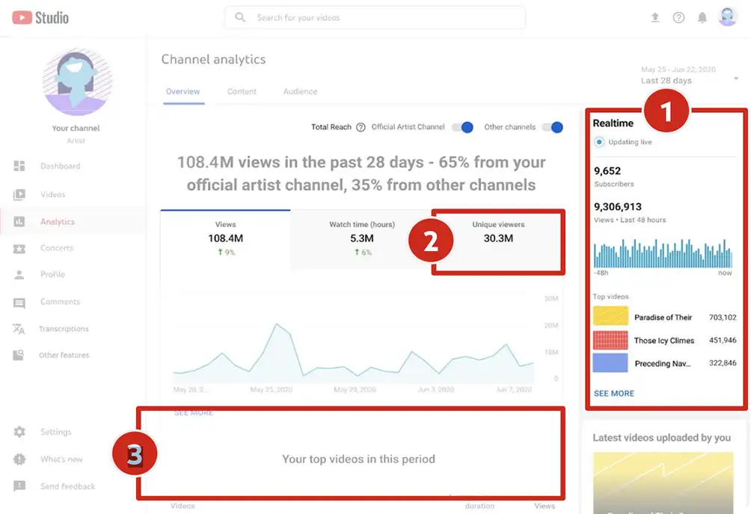Click the 48-hour realtime views bar chart

click(x=663, y=253)
